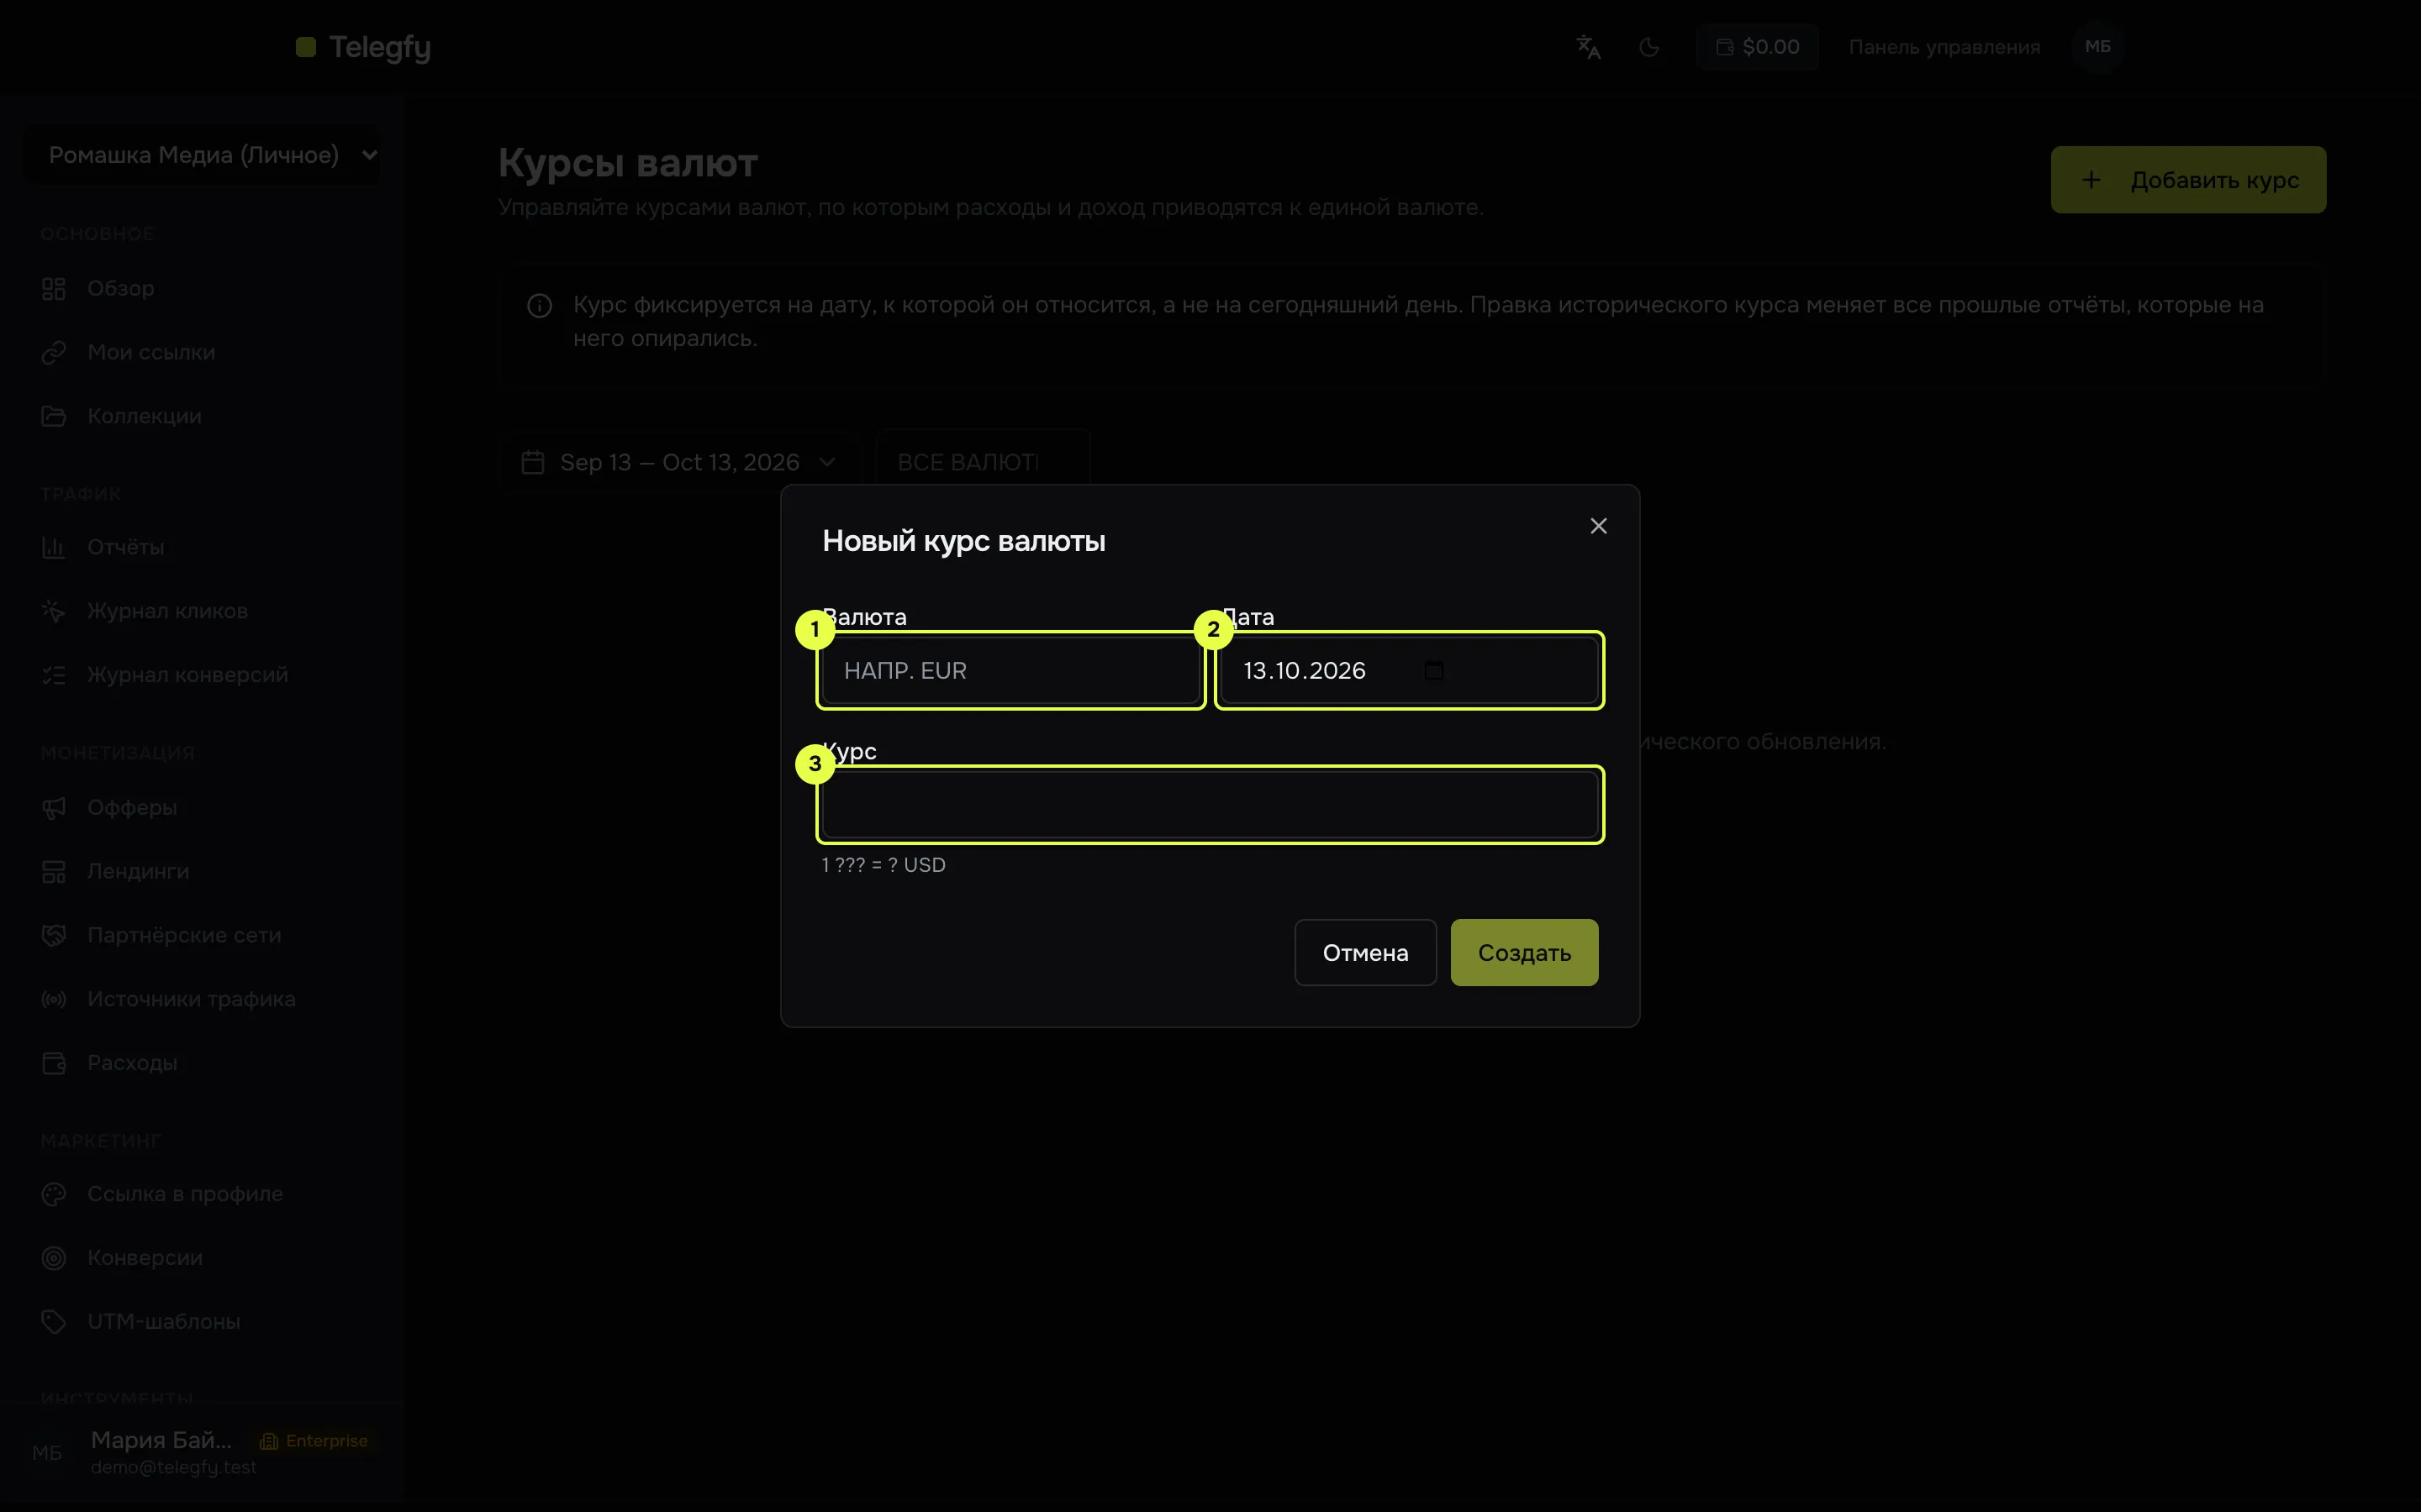Click Добавить курс button
Screen dimensions: 2421x1512
2188,180
